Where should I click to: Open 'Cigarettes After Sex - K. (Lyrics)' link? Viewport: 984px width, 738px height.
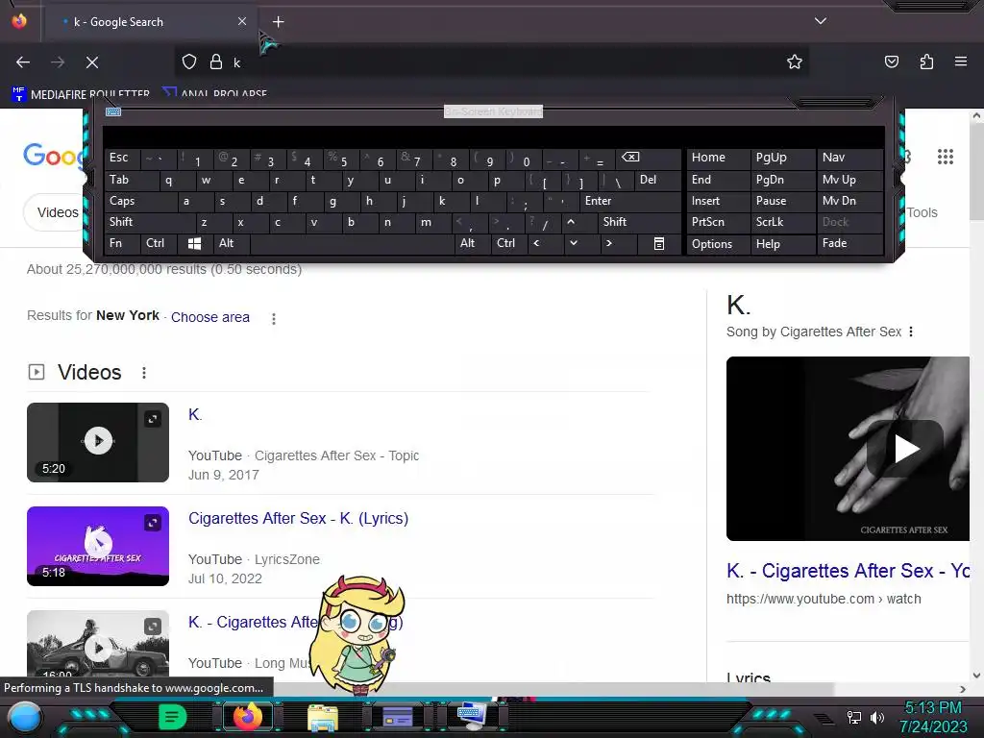tap(298, 518)
